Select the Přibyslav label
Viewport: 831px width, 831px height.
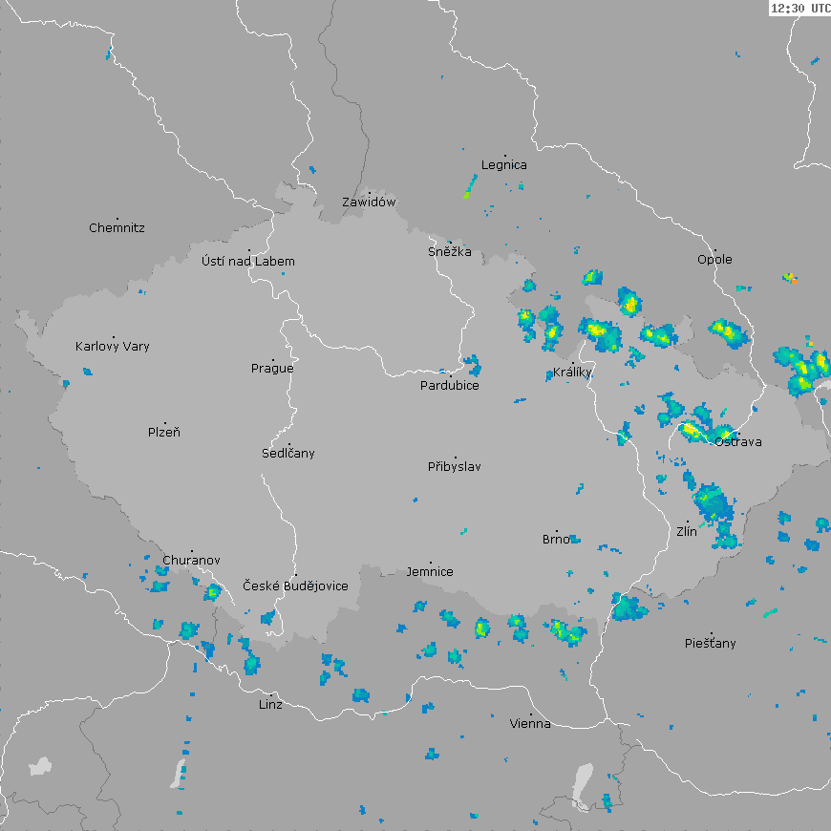(455, 466)
